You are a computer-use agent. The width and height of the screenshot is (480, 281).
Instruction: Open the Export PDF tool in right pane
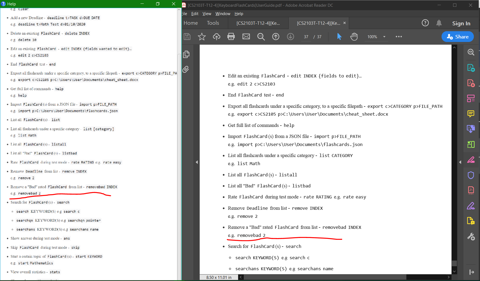pyautogui.click(x=471, y=68)
